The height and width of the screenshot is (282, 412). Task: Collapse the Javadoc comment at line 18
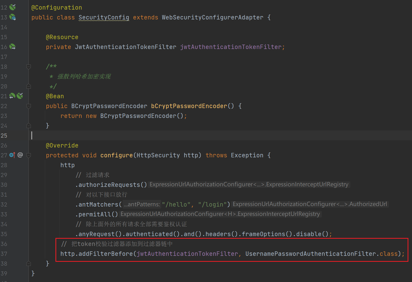pos(29,67)
